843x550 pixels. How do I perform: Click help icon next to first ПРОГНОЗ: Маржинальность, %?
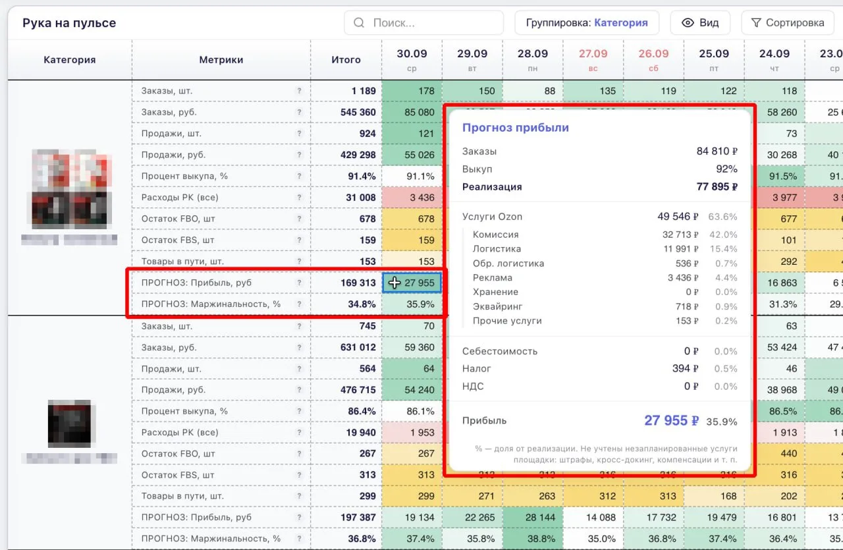point(299,304)
